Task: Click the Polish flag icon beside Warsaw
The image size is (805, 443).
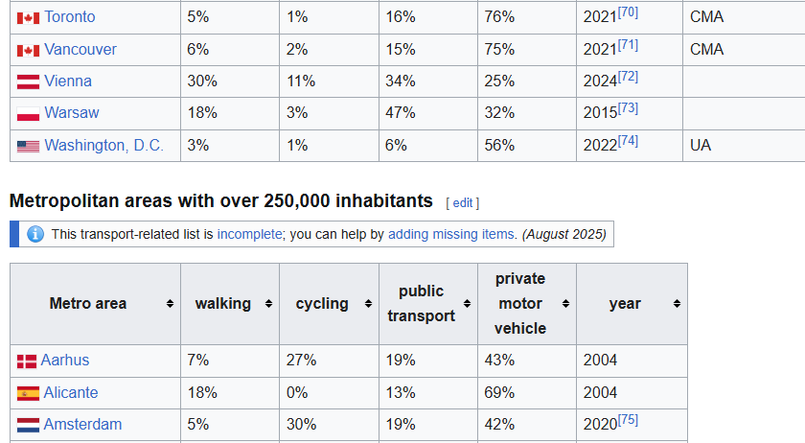Action: tap(28, 113)
